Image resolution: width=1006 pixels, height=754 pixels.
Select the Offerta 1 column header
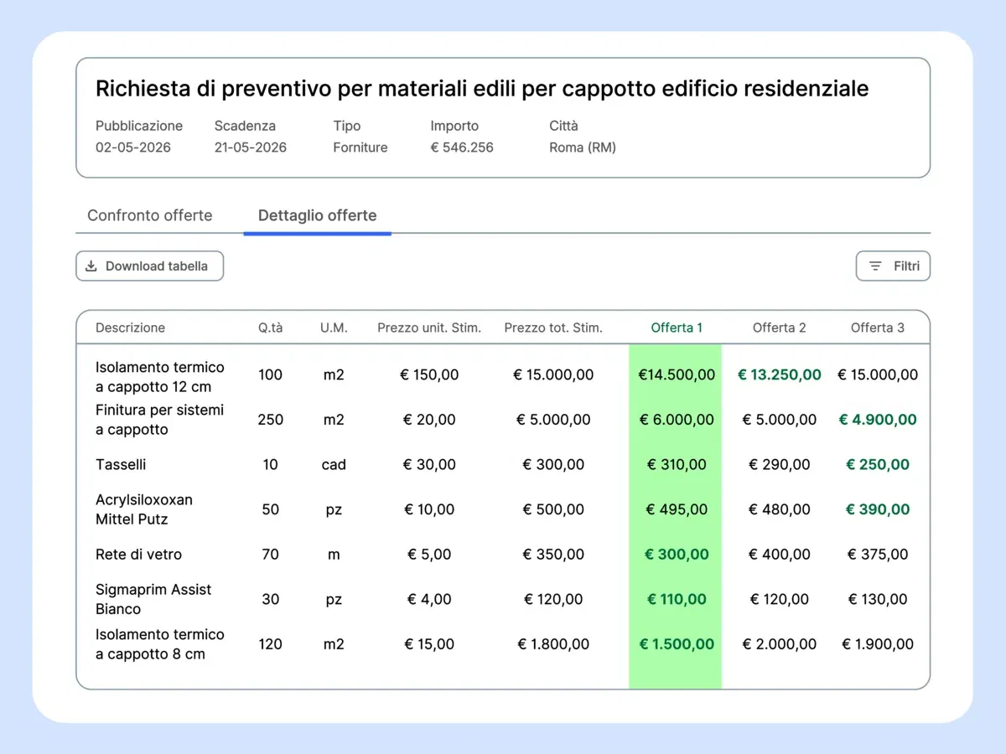pos(677,328)
